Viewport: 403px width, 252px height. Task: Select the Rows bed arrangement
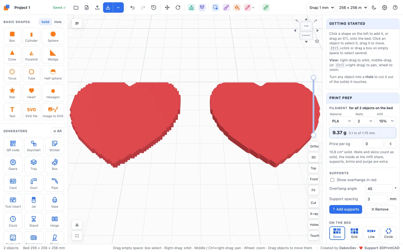pos(337,233)
